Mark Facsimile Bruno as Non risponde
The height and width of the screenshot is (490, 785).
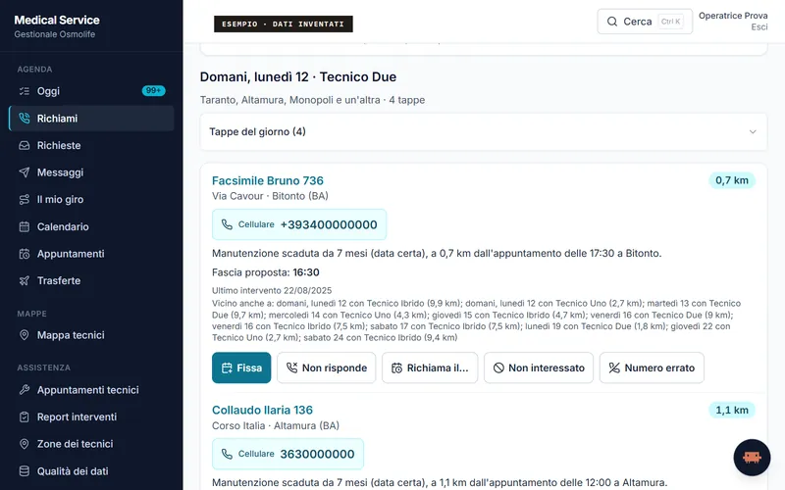click(x=327, y=368)
